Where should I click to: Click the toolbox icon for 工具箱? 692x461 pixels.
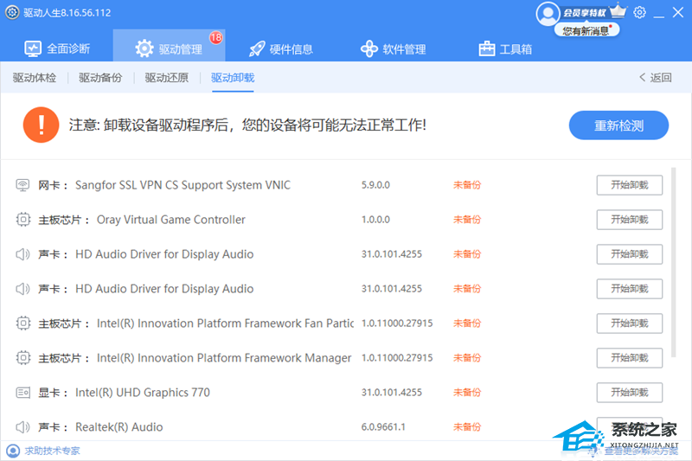pos(487,49)
